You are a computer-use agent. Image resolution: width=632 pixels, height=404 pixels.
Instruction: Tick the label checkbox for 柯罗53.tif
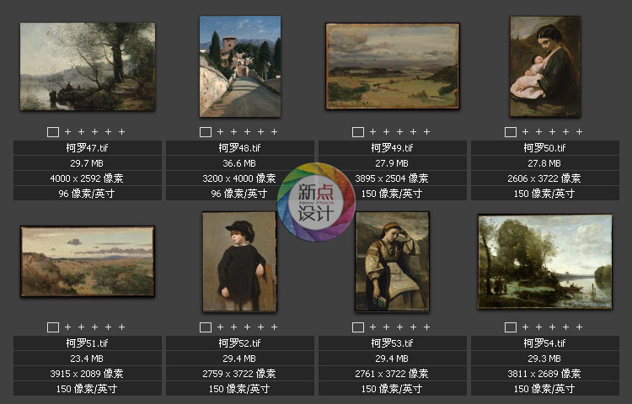pyautogui.click(x=358, y=327)
